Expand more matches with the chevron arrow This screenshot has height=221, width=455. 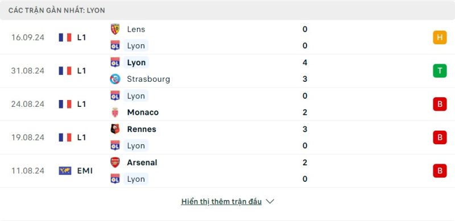coord(270,201)
